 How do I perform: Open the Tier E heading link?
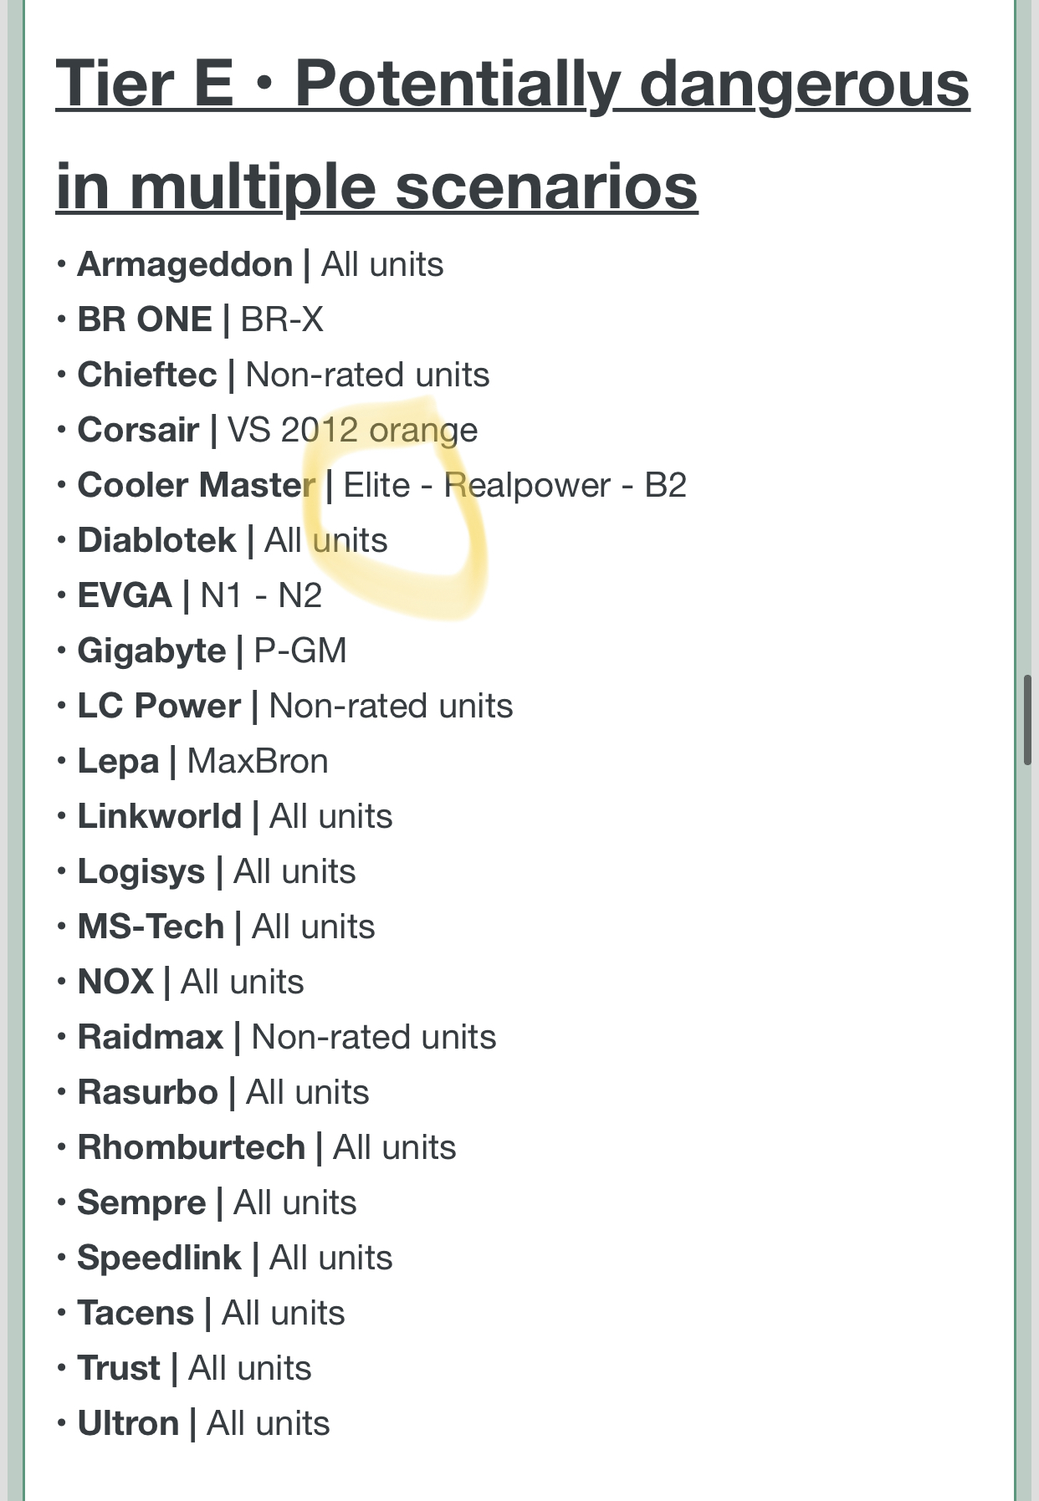[x=512, y=134]
